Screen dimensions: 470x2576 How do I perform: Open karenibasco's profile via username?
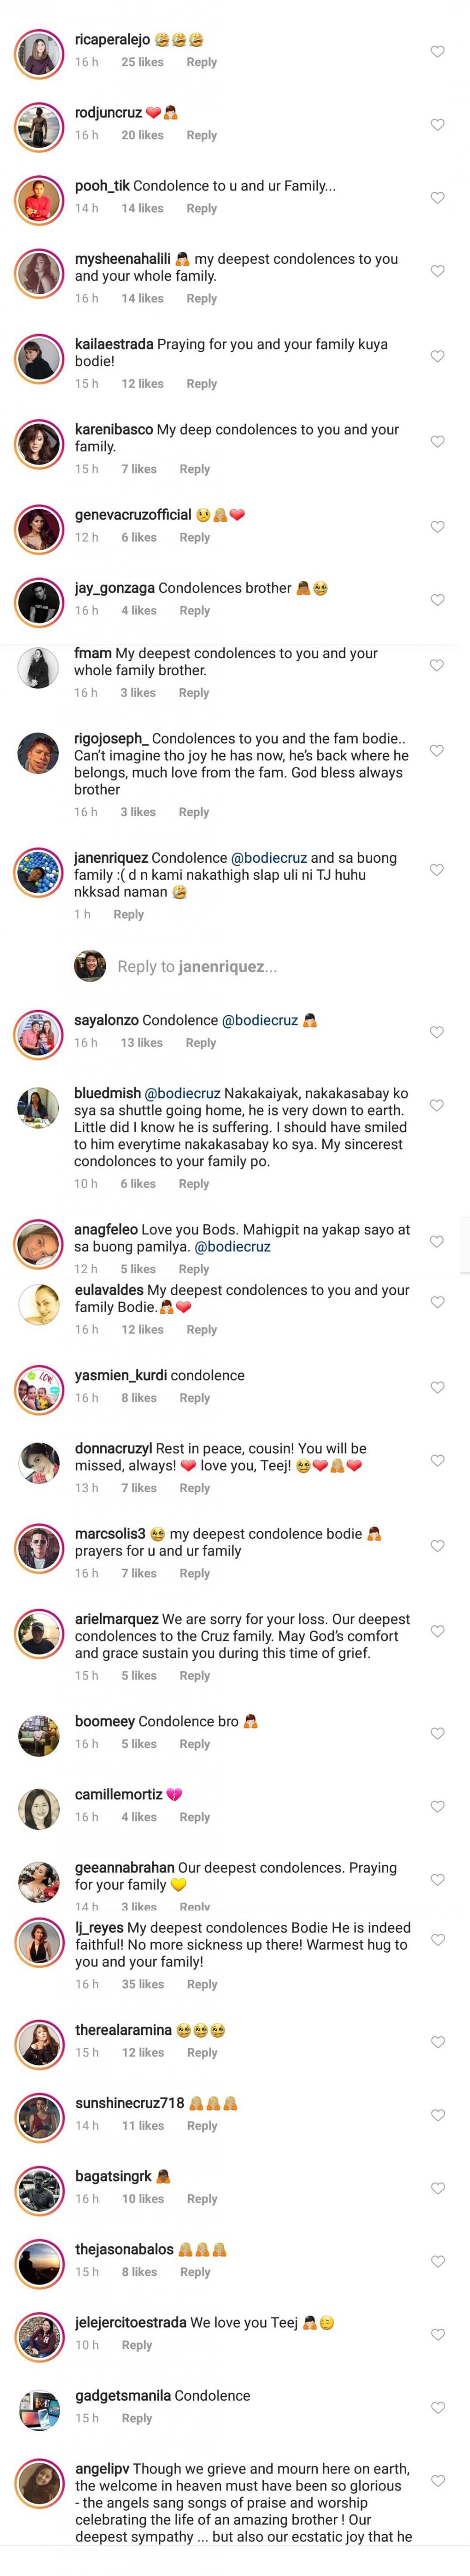coord(113,429)
